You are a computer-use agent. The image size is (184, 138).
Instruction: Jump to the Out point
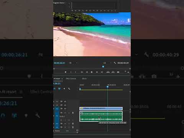pyautogui.click(x=102, y=72)
